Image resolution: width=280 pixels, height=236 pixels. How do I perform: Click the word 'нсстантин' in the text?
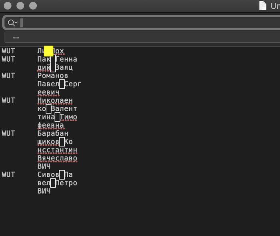pos(57,150)
